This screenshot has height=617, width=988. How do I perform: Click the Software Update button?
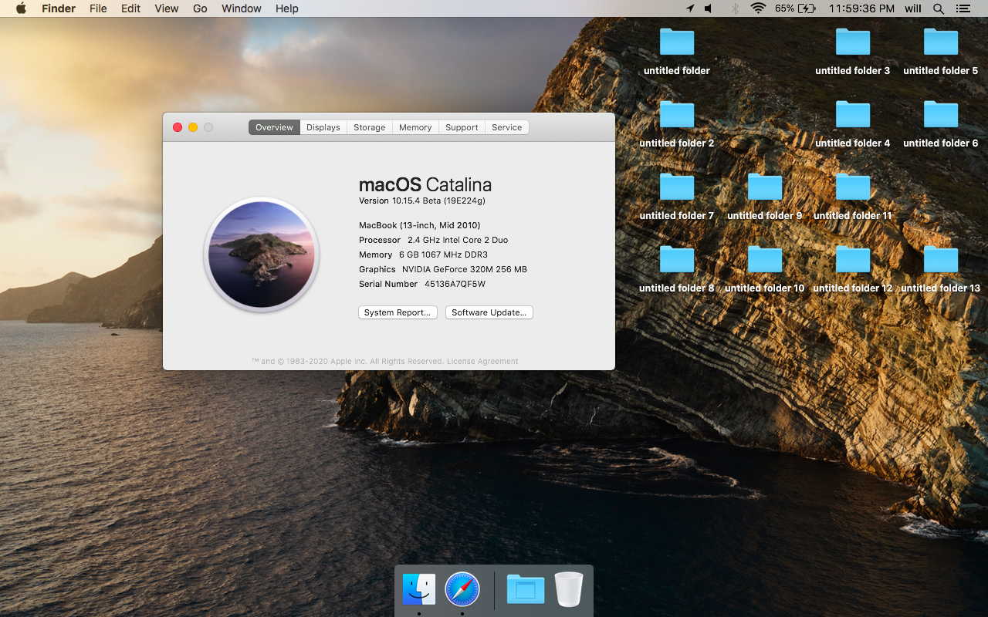489,312
